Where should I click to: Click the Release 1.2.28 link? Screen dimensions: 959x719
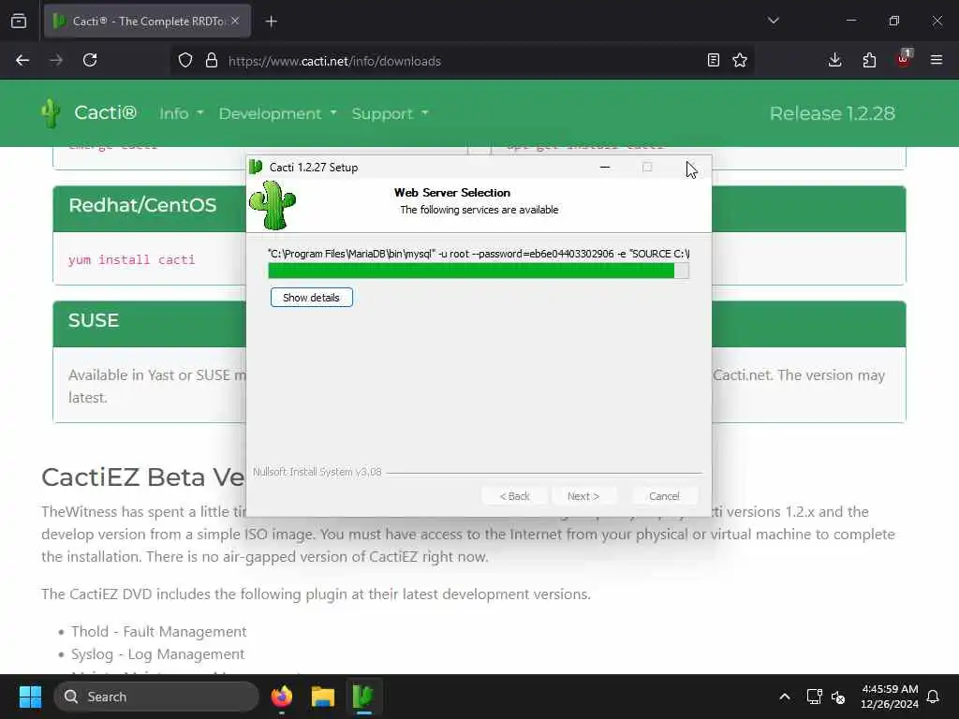click(x=832, y=113)
